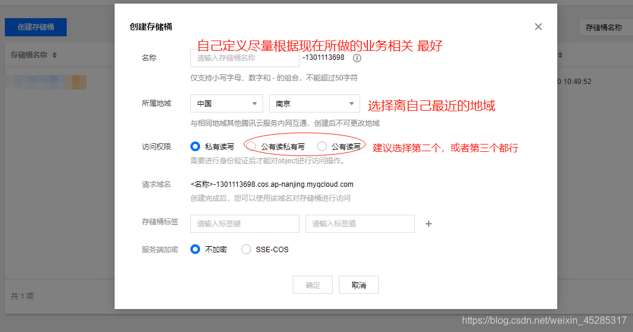Click the 访问权限 field label

point(156,147)
